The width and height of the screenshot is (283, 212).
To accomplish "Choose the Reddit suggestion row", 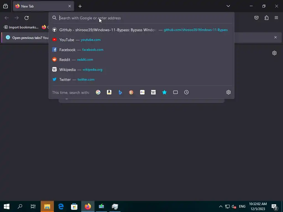I will pyautogui.click(x=141, y=60).
